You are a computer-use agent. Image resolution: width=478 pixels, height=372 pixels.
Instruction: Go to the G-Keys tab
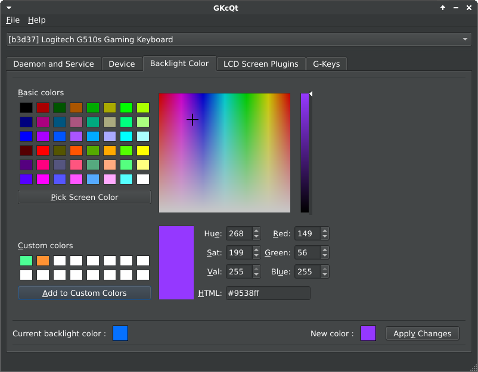(x=327, y=64)
